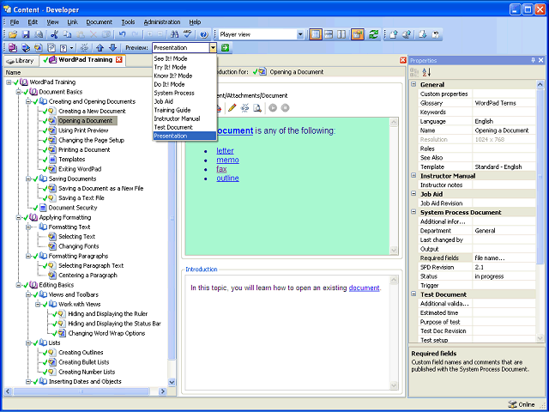This screenshot has height=412, width=549.
Task: Pin the Properties panel with pushpin icon
Action: tap(531, 60)
